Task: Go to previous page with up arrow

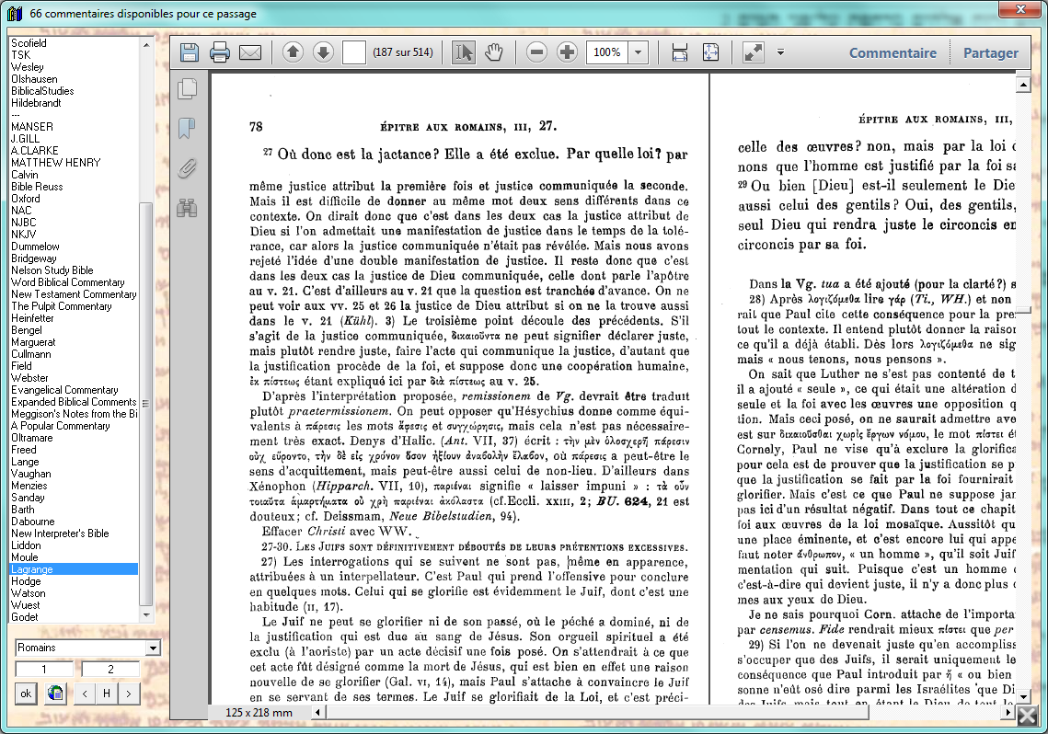Action: coord(293,52)
